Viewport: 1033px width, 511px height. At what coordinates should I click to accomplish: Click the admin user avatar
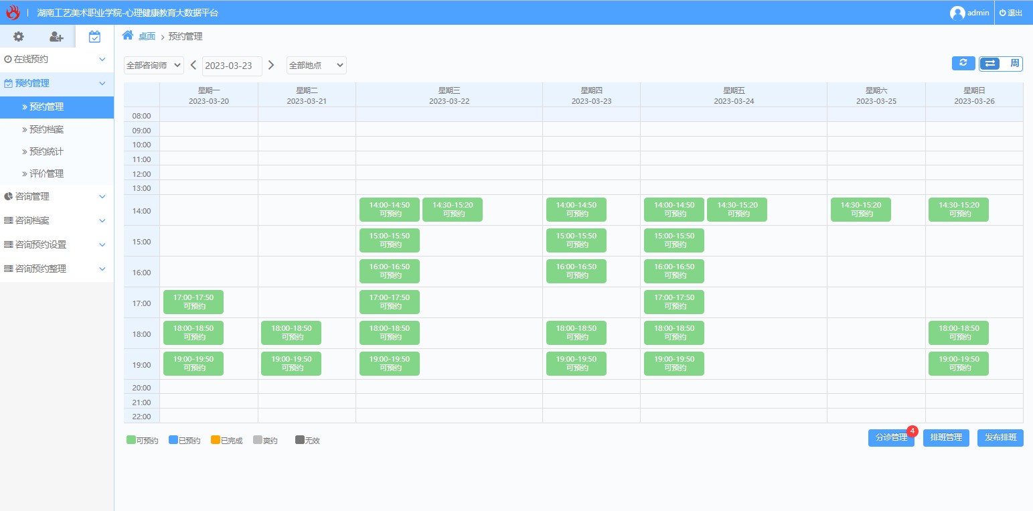coord(957,13)
